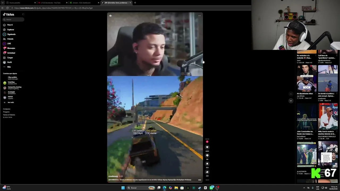Open Microsoft Edge from the taskbar
The width and height of the screenshot is (340, 191).
tap(164, 188)
